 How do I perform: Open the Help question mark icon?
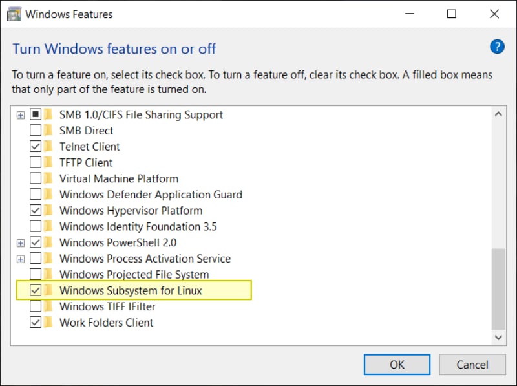click(497, 47)
